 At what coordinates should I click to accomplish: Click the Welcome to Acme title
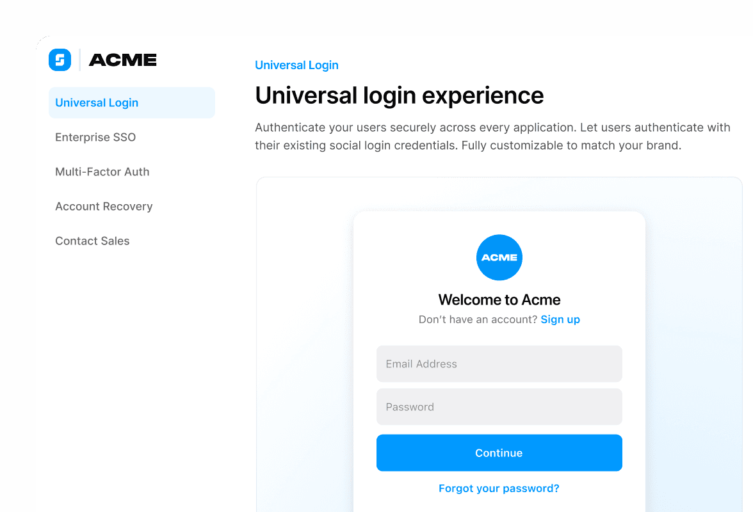pyautogui.click(x=499, y=300)
